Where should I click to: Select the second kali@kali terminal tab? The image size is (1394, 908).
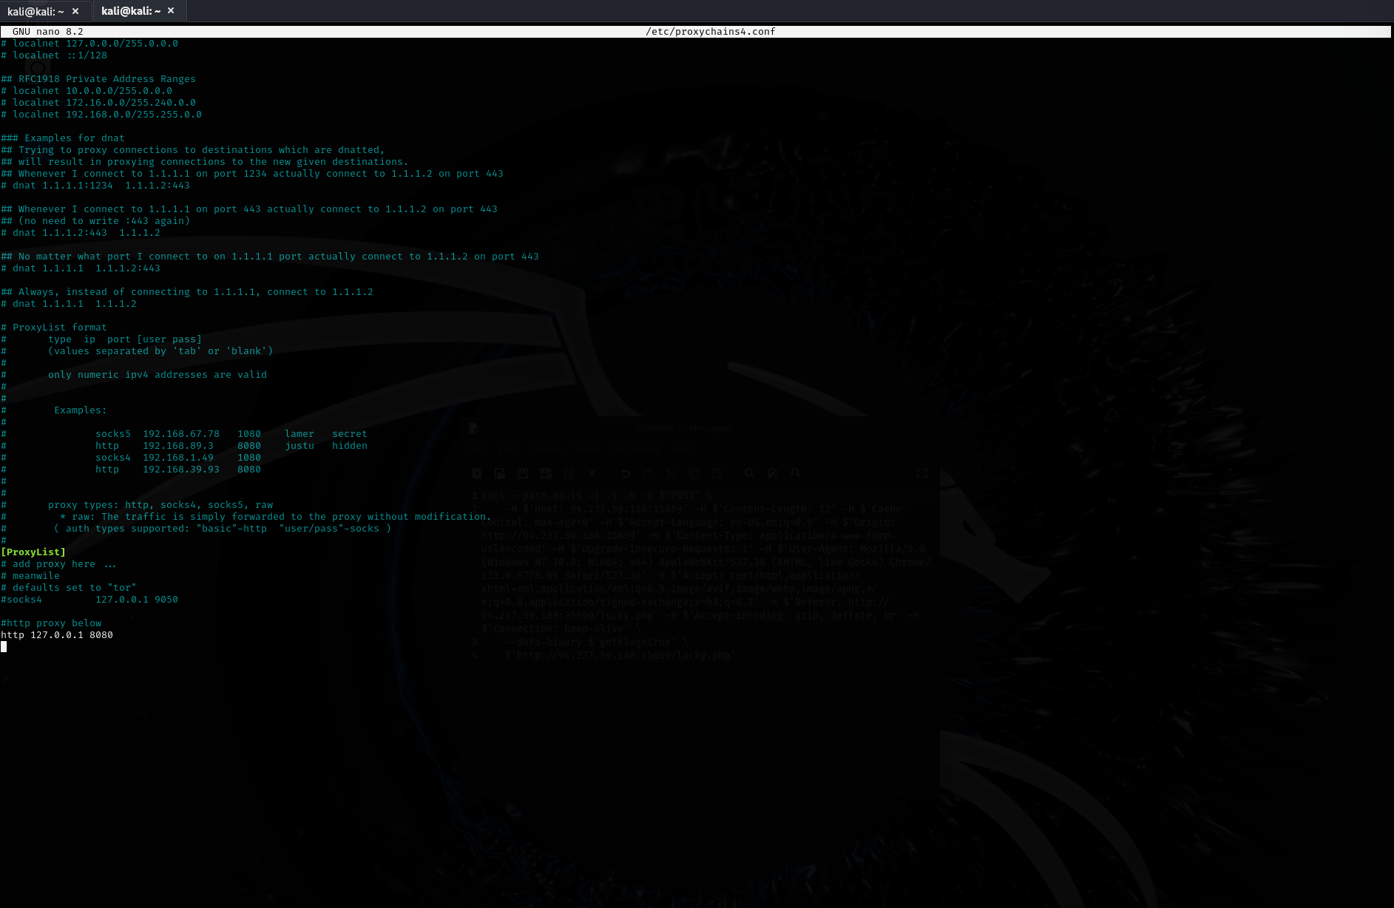(x=130, y=11)
